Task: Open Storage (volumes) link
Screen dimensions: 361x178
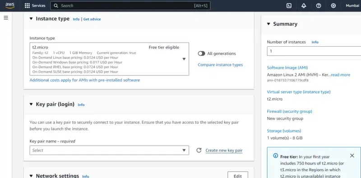Action: click(x=284, y=131)
